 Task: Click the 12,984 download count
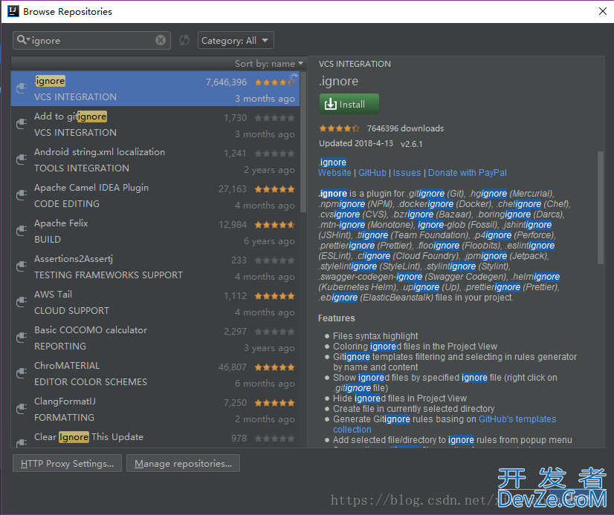click(x=233, y=225)
